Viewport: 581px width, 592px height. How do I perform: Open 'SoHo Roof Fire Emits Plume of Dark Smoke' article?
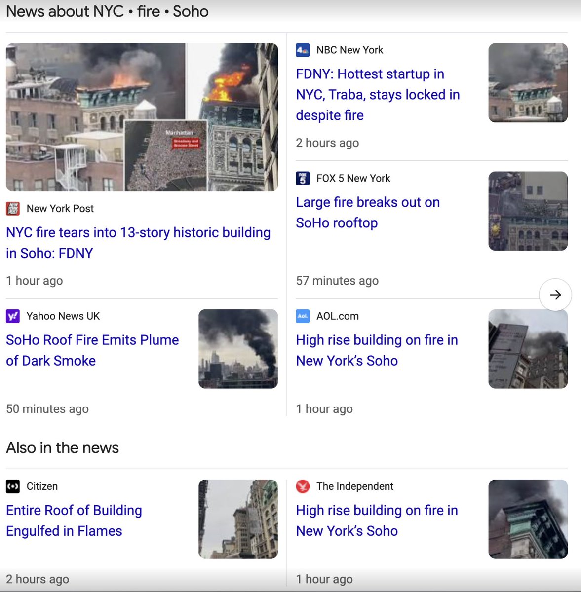(92, 350)
